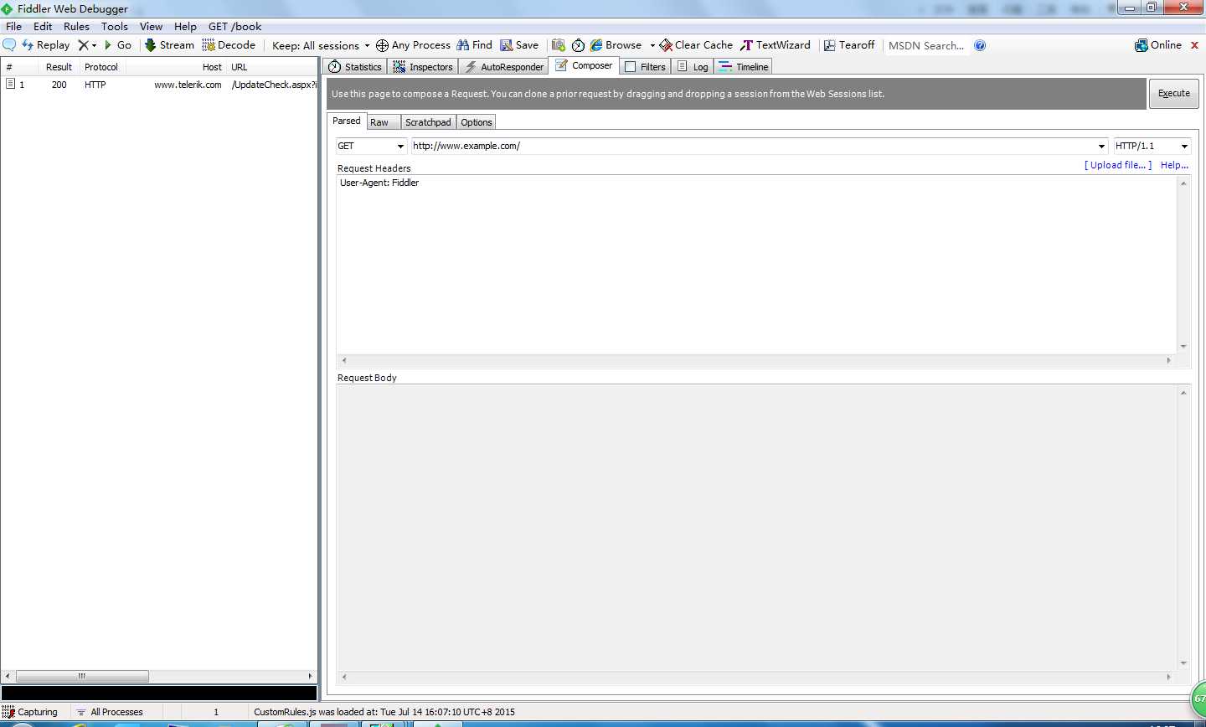Select session 1 www.telerik.com row

159,85
